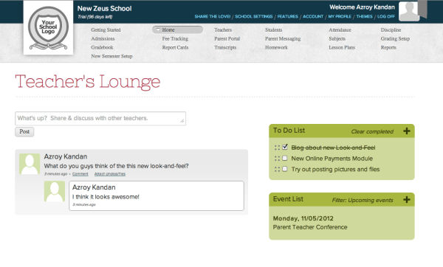Viewport: 443px width, 267px height.
Task: Open the Students section
Action: tap(273, 30)
